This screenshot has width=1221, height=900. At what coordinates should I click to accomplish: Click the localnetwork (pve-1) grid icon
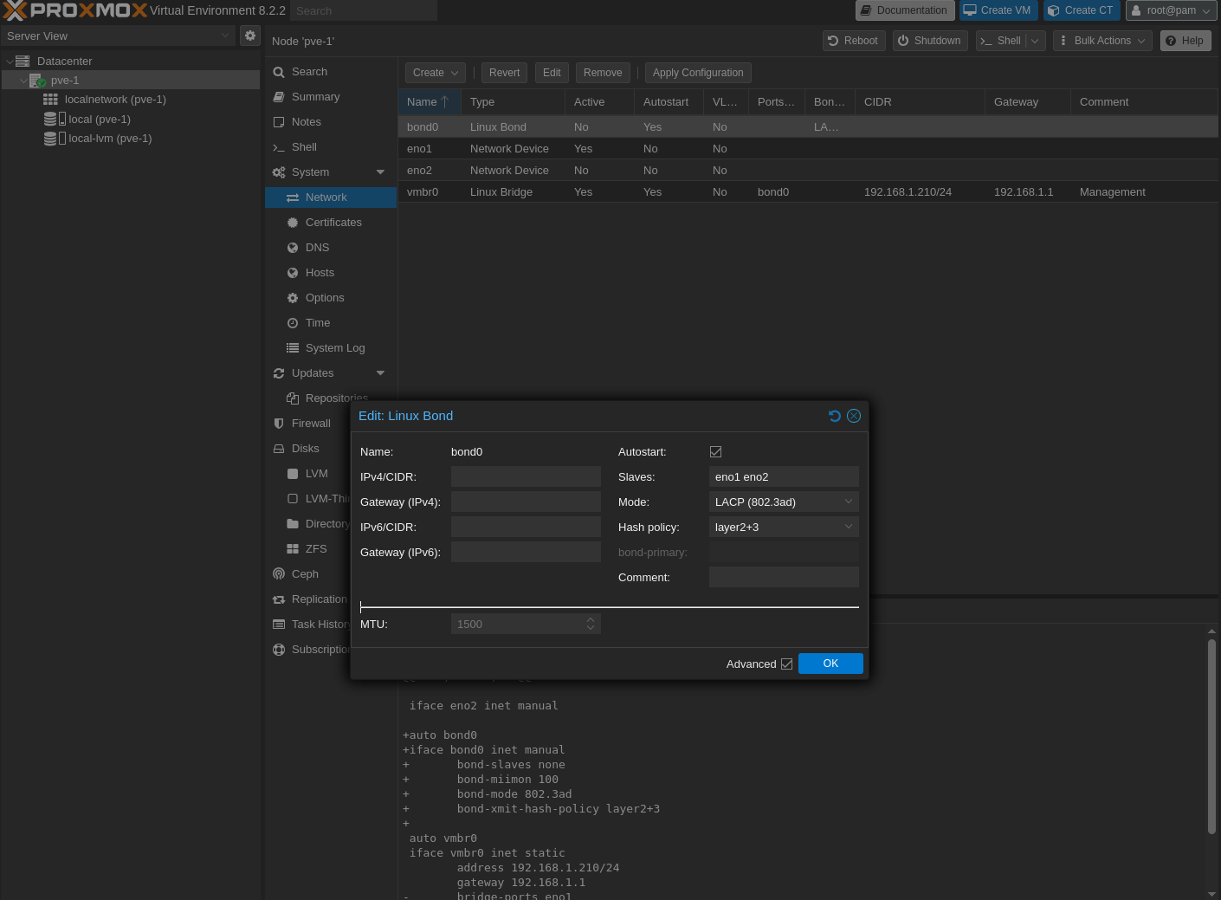tap(51, 100)
